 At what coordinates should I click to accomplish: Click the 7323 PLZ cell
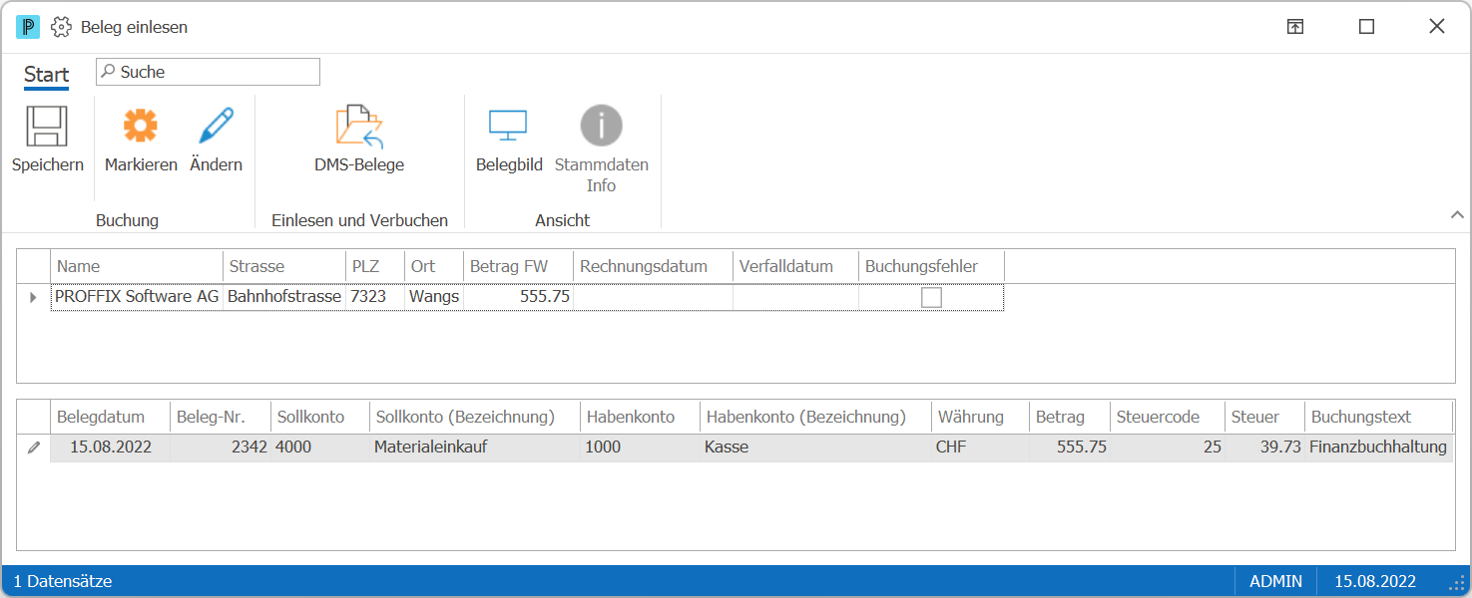(375, 297)
